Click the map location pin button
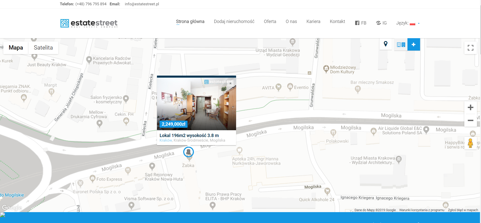 pos(385,44)
